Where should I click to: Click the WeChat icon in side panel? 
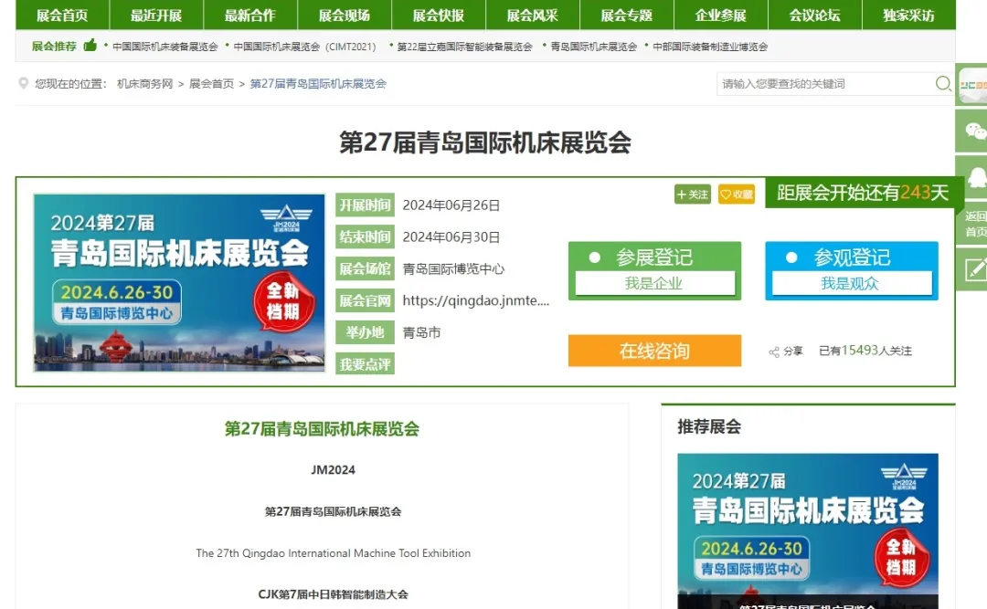[x=974, y=131]
